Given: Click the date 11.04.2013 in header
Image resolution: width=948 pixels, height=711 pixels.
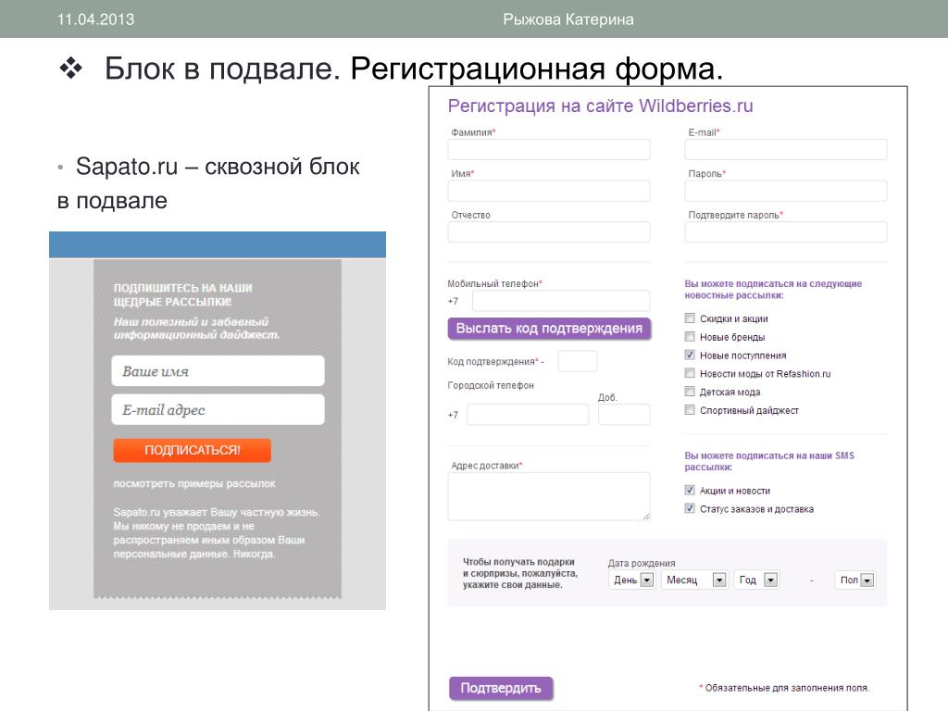Looking at the screenshot, I should tap(95, 19).
